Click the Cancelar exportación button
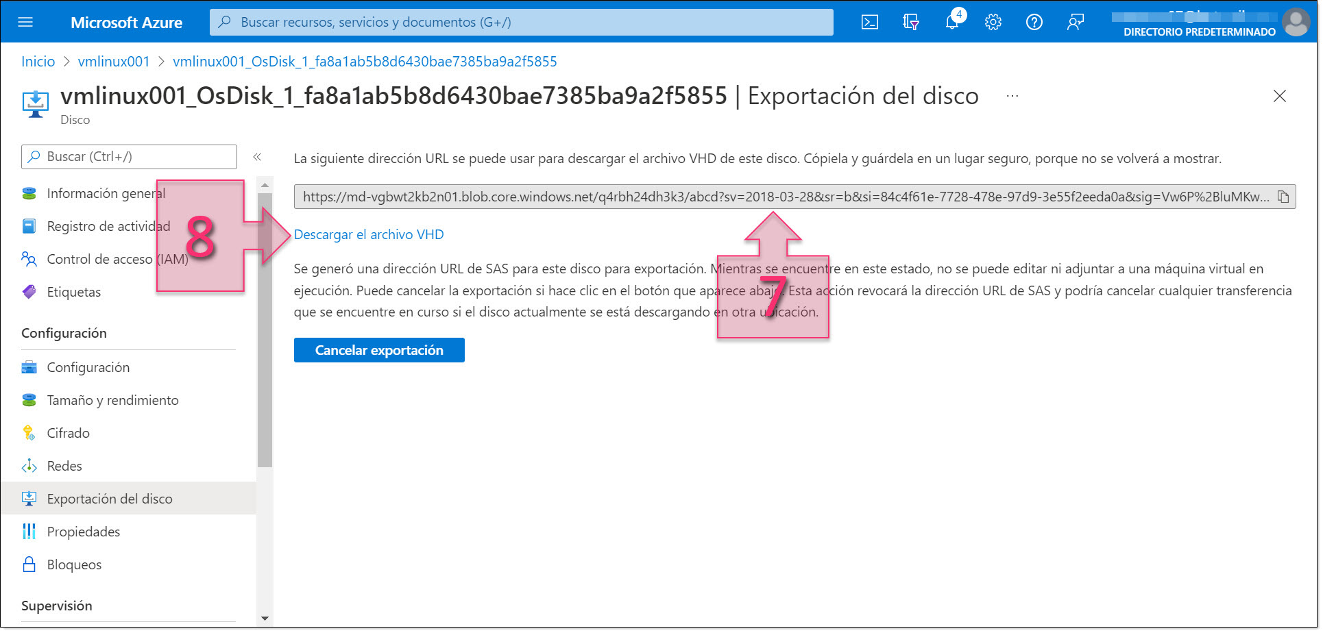Screen dimensions: 1323x633 pyautogui.click(x=379, y=350)
